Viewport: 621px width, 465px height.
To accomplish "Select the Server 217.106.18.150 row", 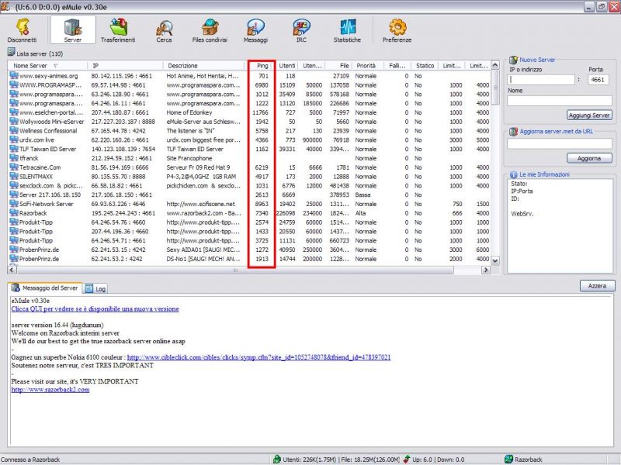I will tap(249, 195).
